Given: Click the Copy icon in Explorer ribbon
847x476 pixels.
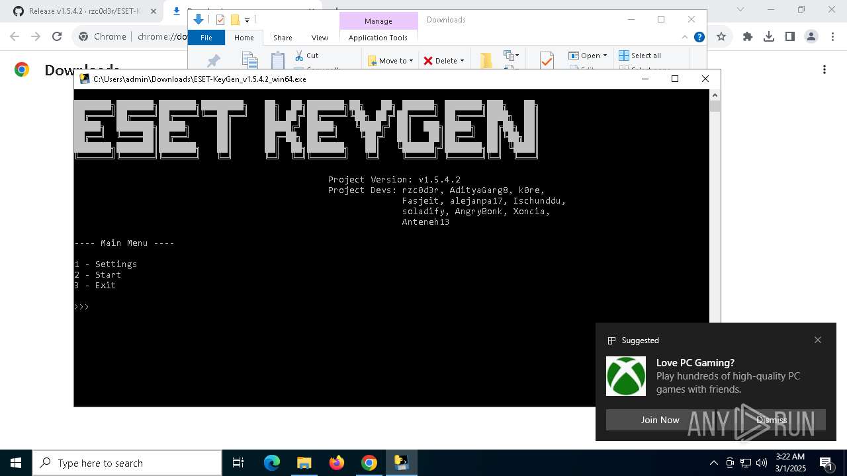Looking at the screenshot, I should pos(249,60).
